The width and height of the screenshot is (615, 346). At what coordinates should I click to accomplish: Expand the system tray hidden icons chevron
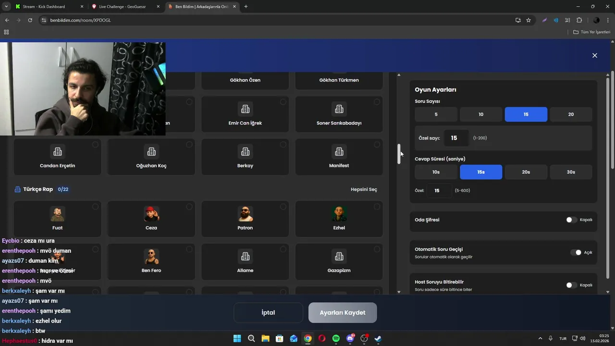click(540, 338)
